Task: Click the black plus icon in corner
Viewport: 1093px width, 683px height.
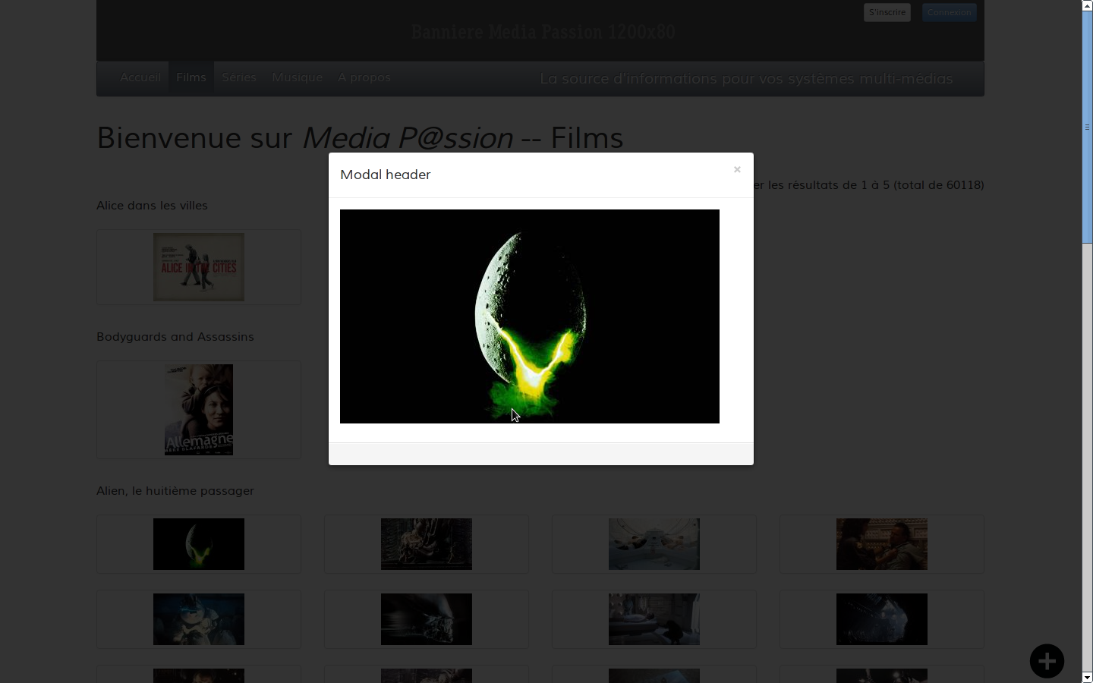Action: [1047, 661]
